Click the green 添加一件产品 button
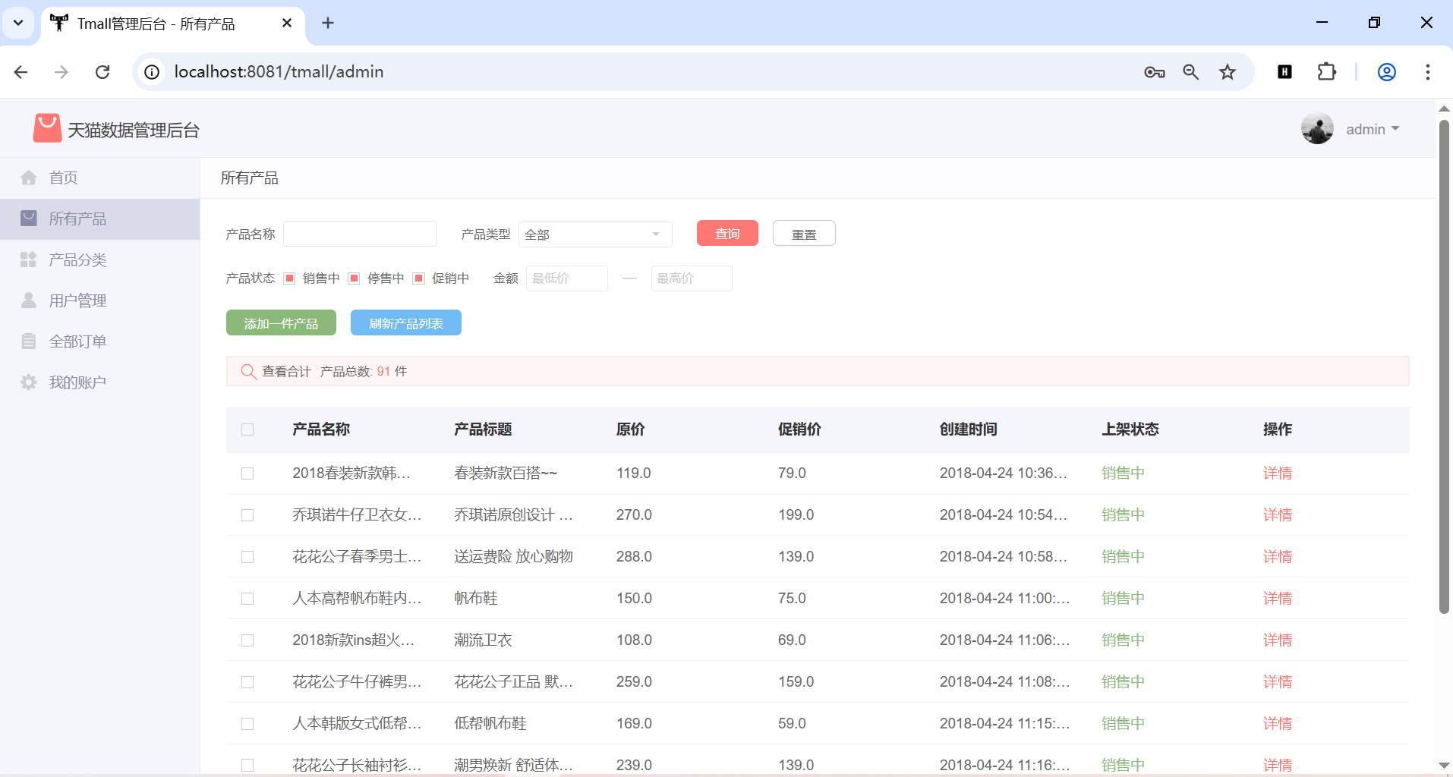The width and height of the screenshot is (1453, 777). (281, 322)
